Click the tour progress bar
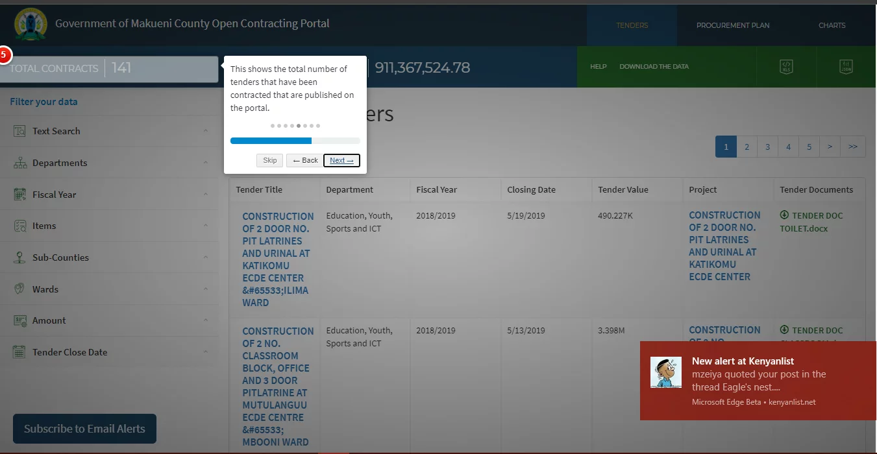 point(295,141)
